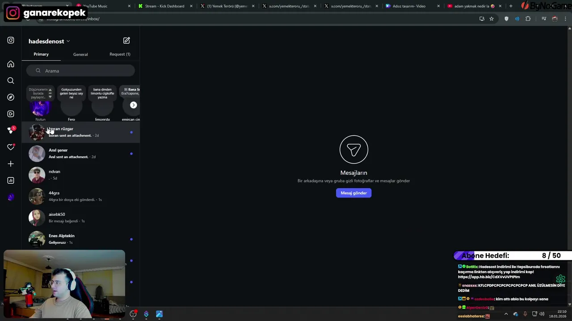
Task: Open a new browser tab
Action: (511, 6)
